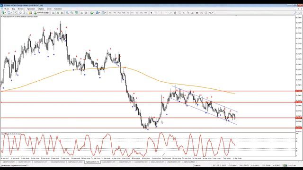Select the H4 timeframe button
This screenshot has width=303, height=170.
click(x=133, y=13)
